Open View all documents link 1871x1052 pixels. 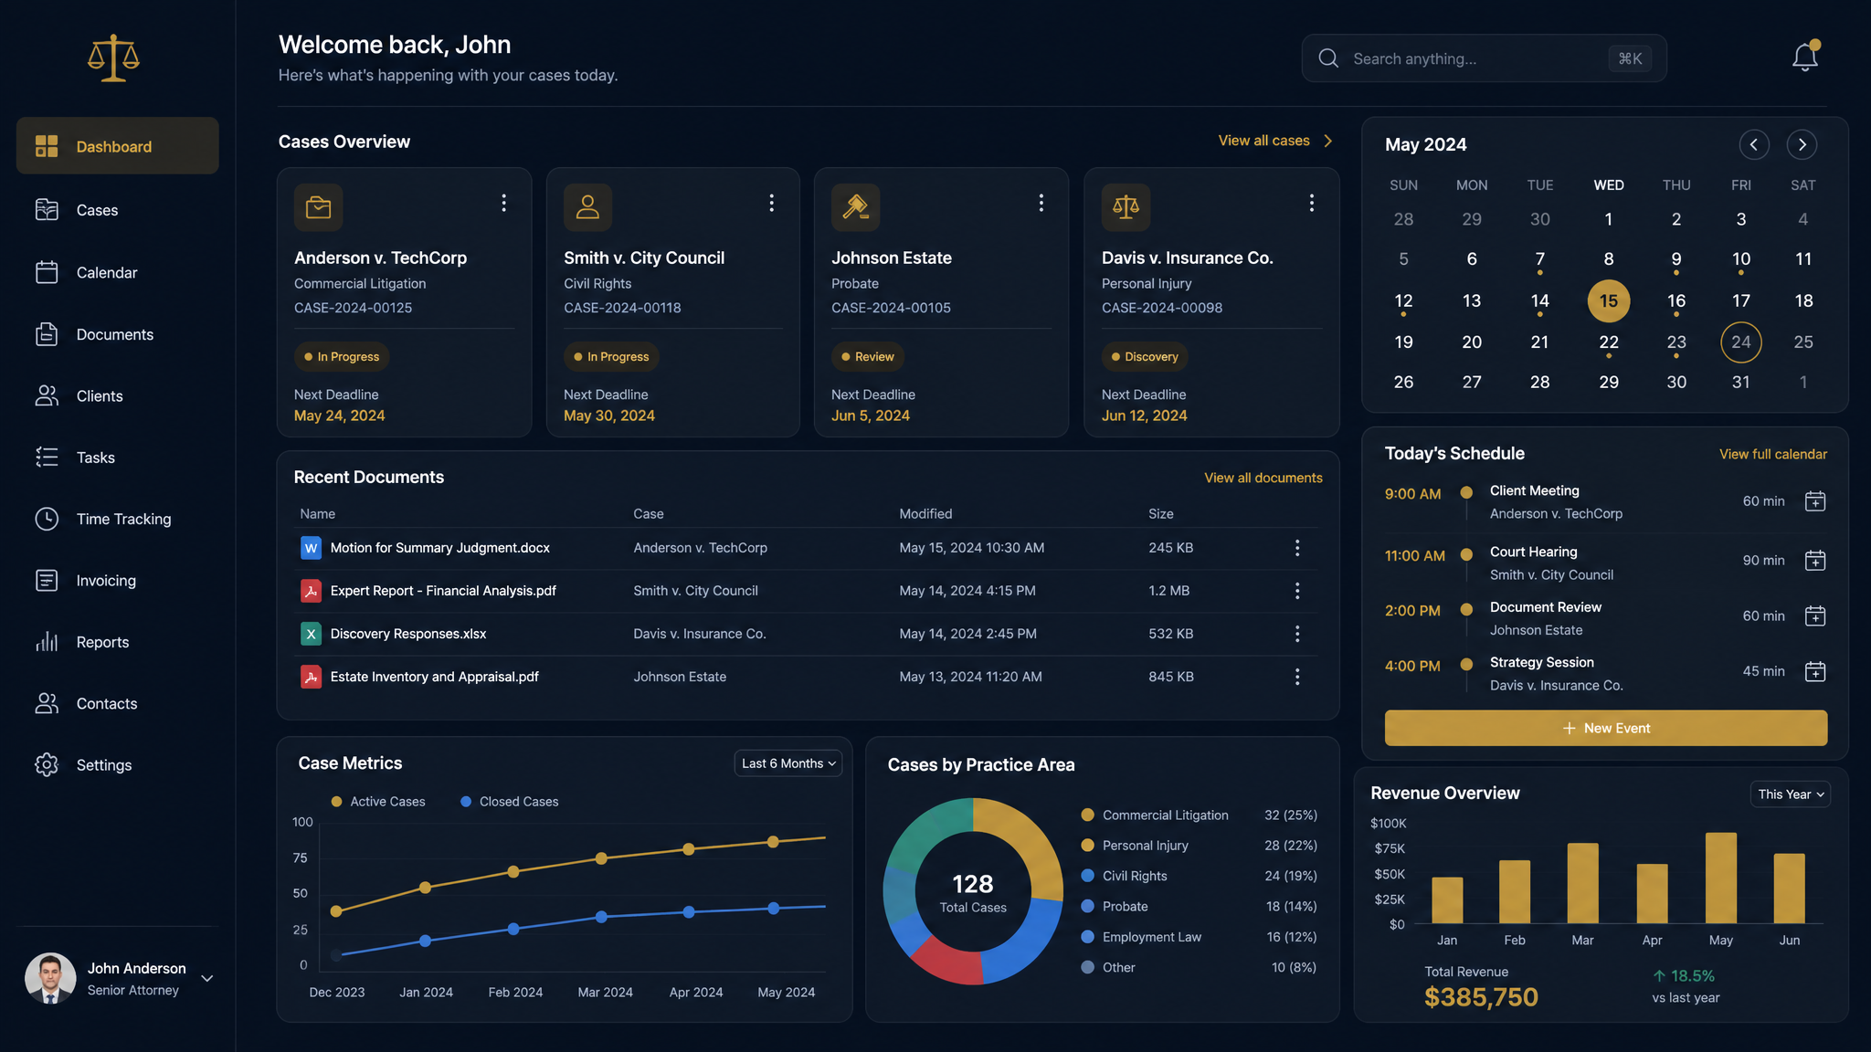[1263, 478]
